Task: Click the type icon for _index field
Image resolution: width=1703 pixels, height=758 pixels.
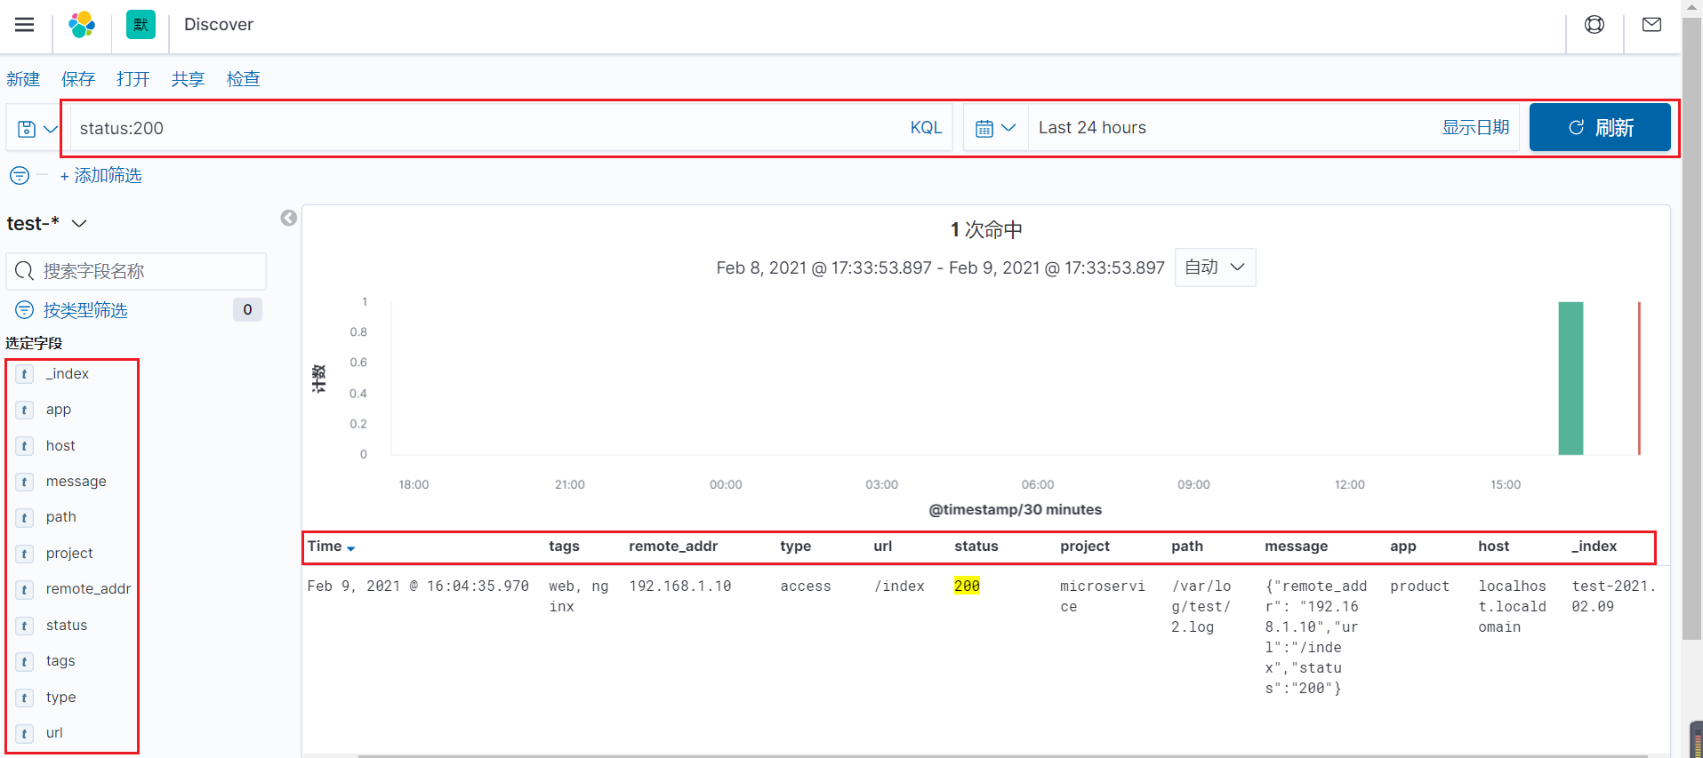Action: click(x=25, y=374)
